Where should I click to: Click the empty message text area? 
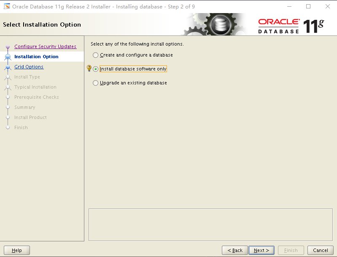pos(210,225)
